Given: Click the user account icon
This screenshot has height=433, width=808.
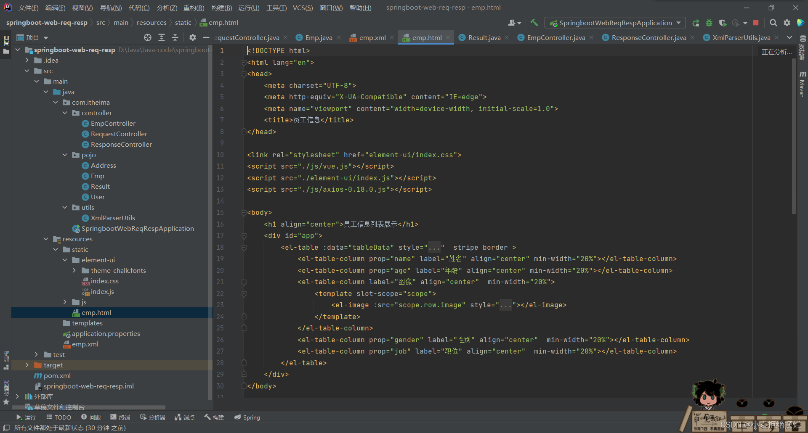Looking at the screenshot, I should (x=514, y=23).
